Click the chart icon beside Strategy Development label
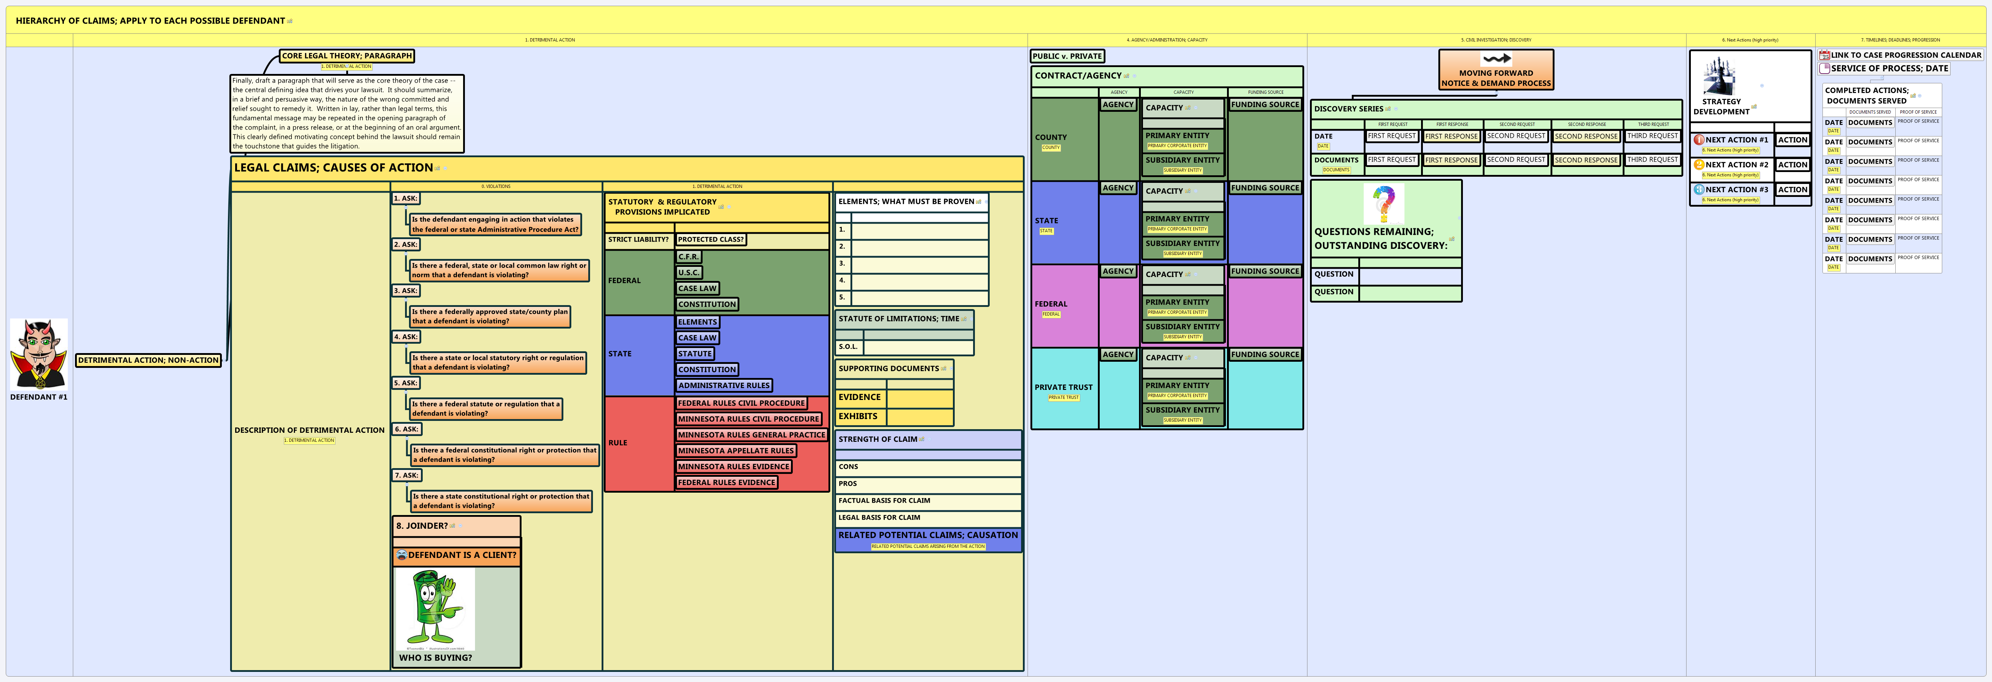Viewport: 1992px width, 682px height. click(x=1754, y=107)
